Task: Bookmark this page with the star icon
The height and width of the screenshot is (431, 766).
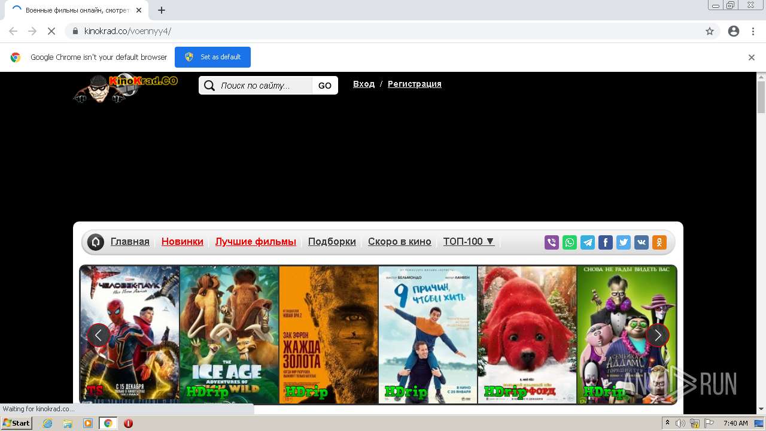Action: [x=710, y=31]
